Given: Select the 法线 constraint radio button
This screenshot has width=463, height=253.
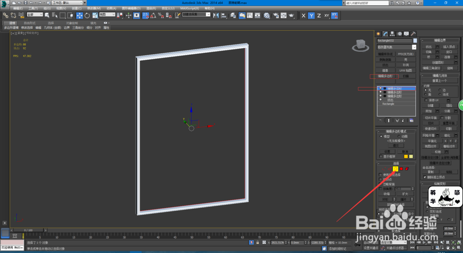Looking at the screenshot, I should click(x=440, y=94).
